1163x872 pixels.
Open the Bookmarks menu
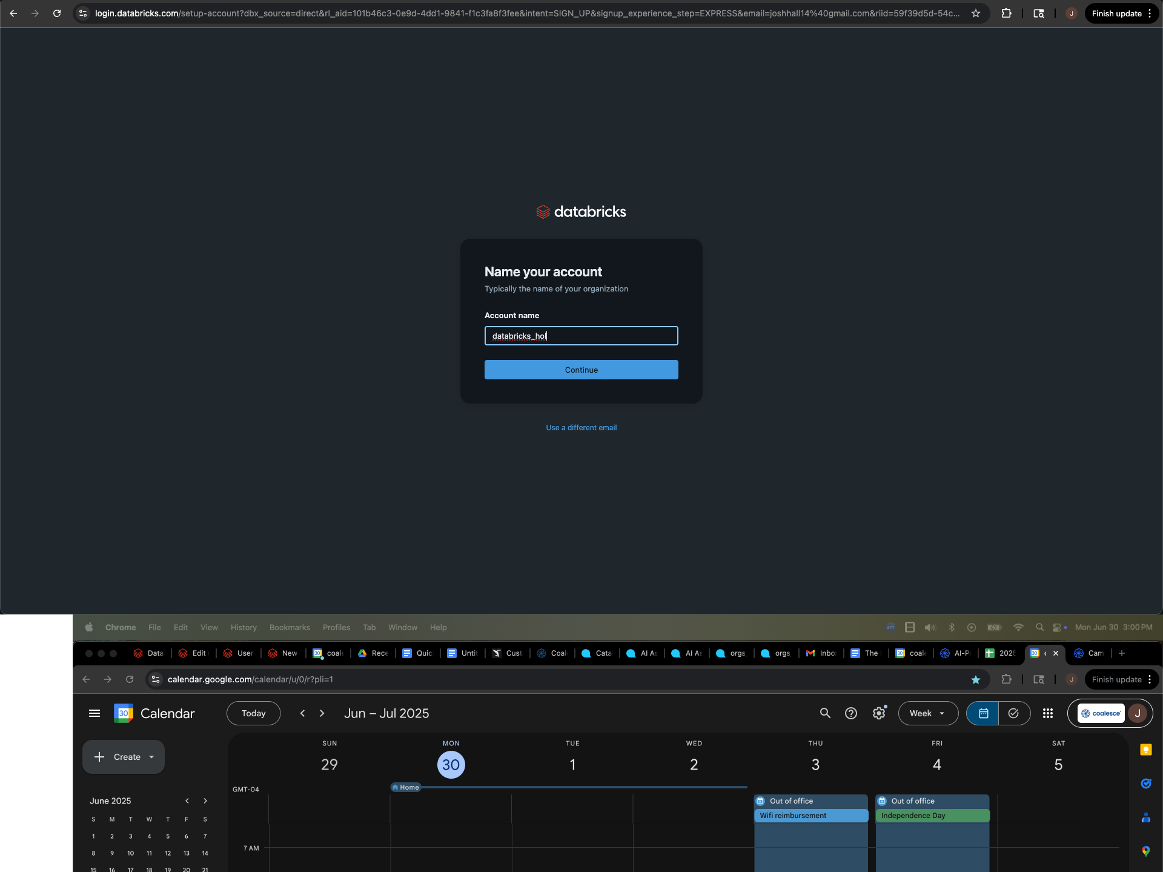tap(290, 627)
